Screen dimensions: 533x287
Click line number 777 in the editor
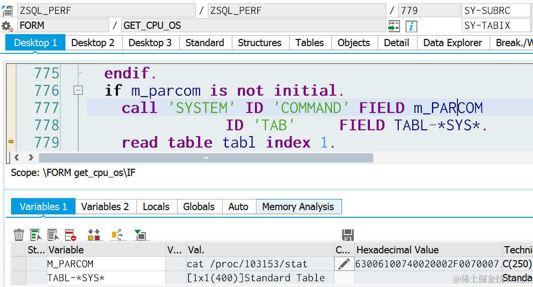click(47, 108)
